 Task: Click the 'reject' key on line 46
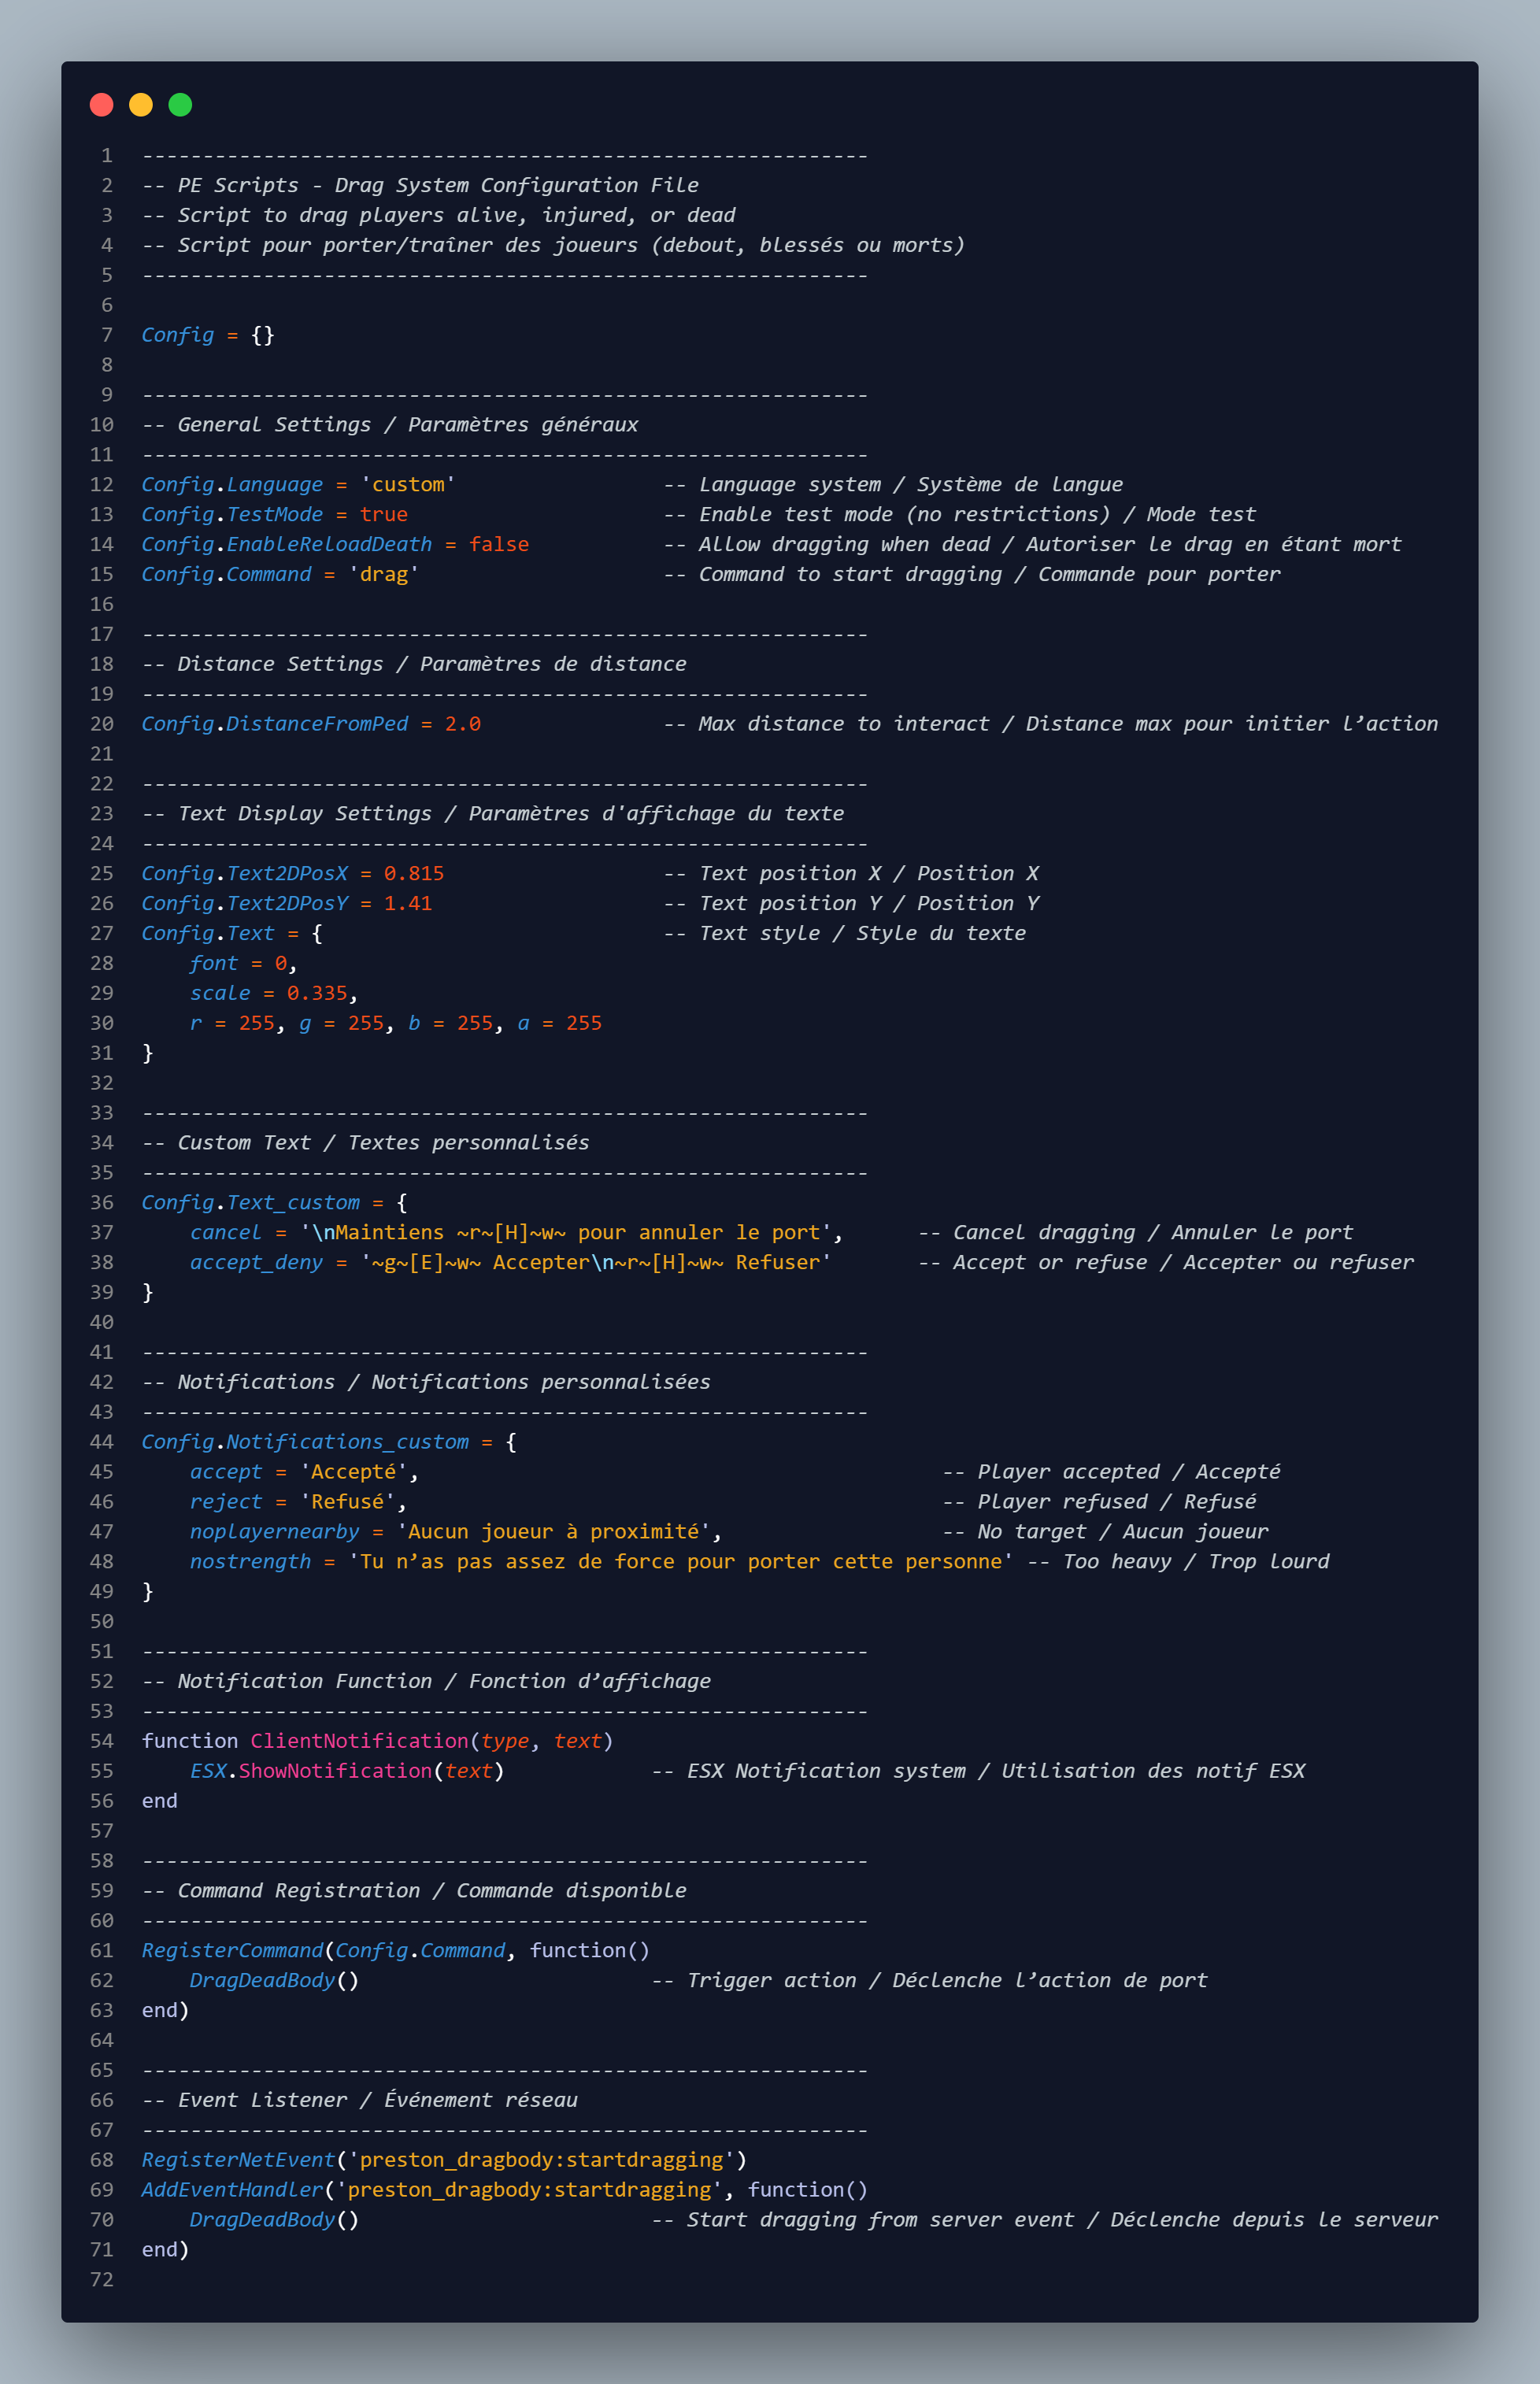pyautogui.click(x=226, y=1502)
